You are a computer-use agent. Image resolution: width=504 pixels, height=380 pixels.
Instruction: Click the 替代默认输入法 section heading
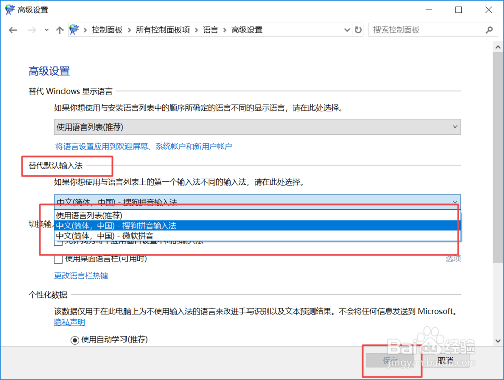coord(55,166)
